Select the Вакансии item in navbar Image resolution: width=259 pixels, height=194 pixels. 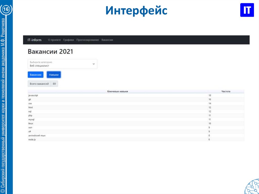[107, 40]
